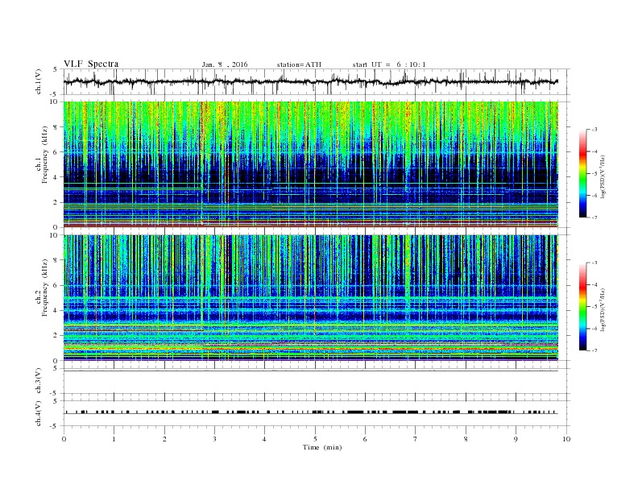
Task: Click the "1" tick on the time axis
Action: coord(114,439)
